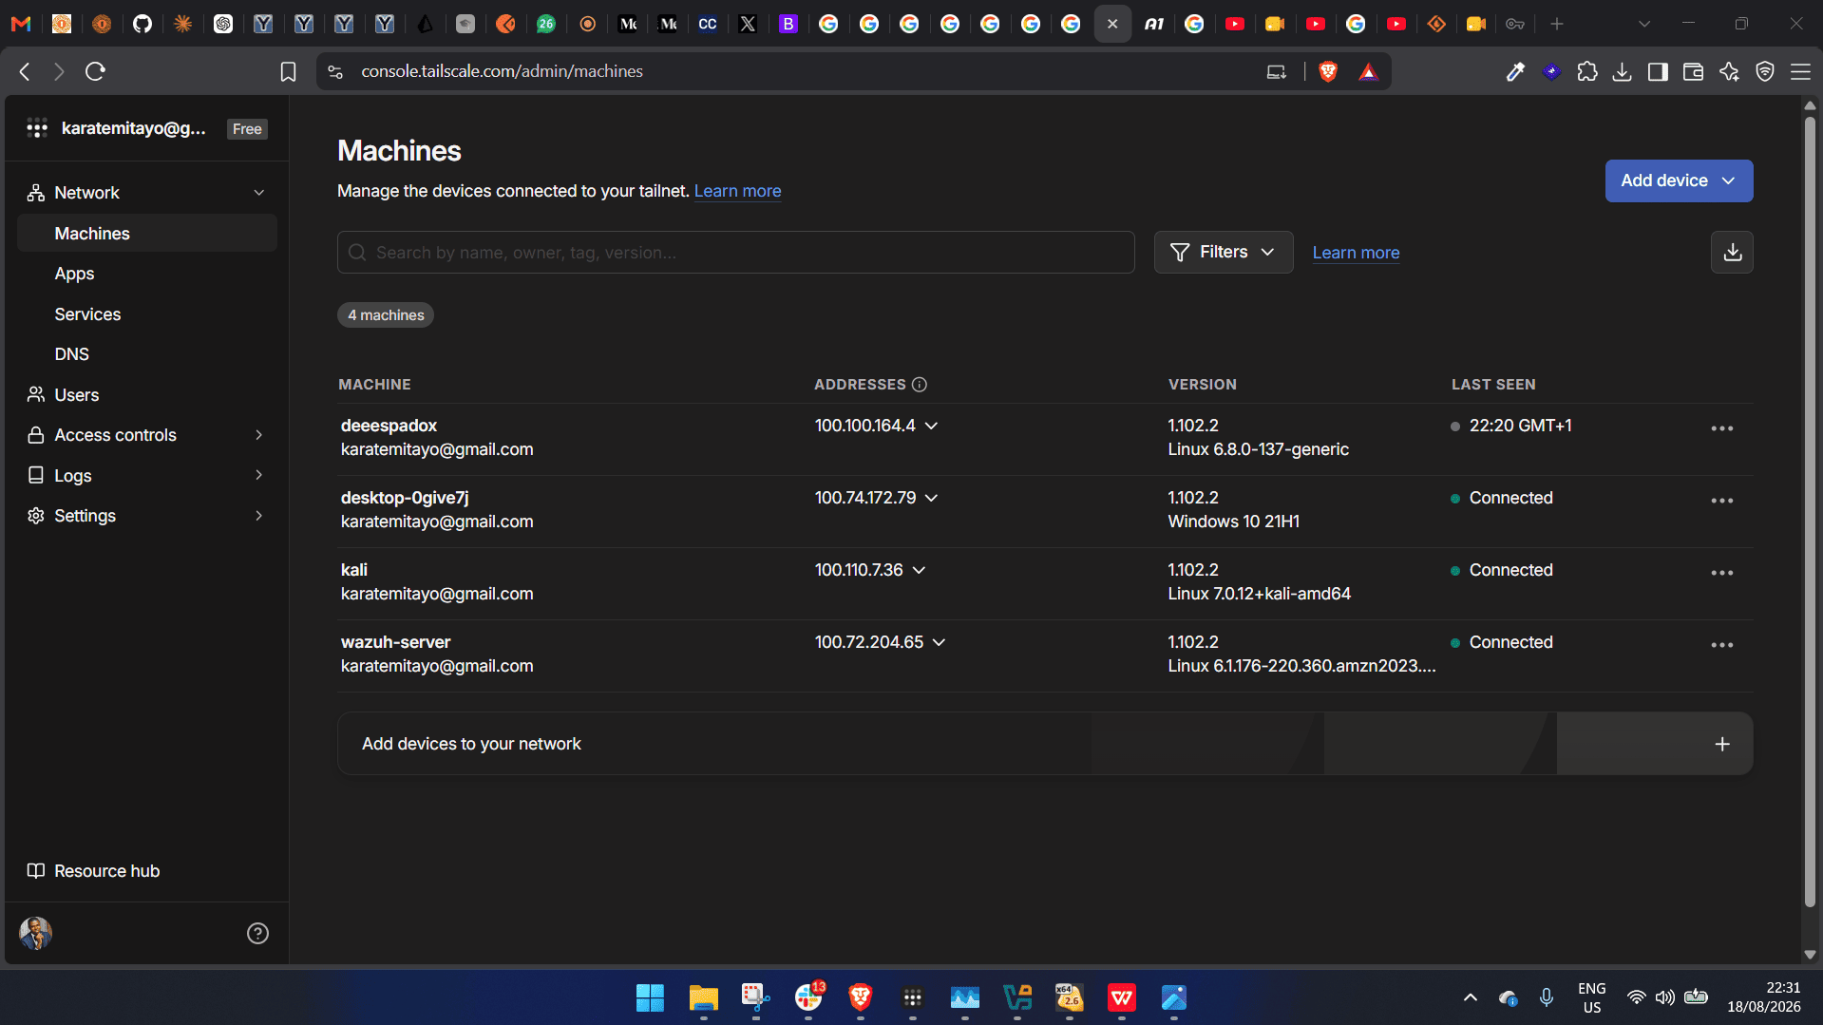Switch to the GitHub pinned tab

tap(142, 24)
